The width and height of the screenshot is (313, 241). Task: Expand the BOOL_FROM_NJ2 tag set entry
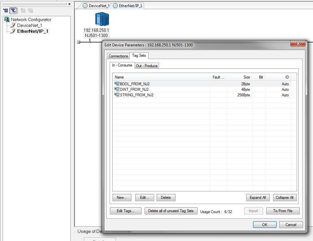coord(118,84)
